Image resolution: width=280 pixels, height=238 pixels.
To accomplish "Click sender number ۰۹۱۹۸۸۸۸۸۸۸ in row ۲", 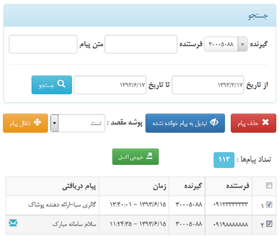I will 231,224.
